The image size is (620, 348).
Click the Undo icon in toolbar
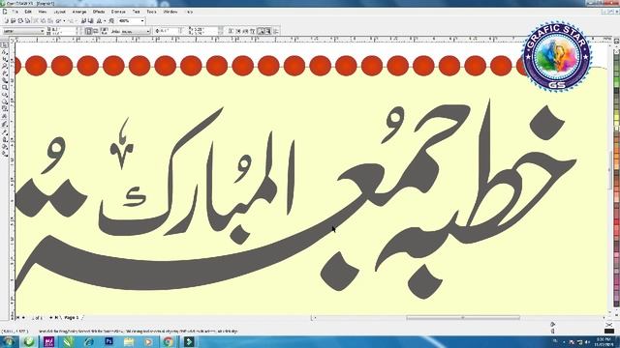[x=58, y=20]
